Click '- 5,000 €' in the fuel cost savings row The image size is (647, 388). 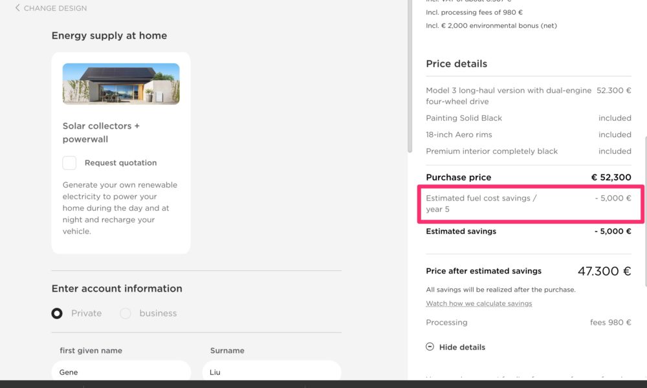pos(613,198)
